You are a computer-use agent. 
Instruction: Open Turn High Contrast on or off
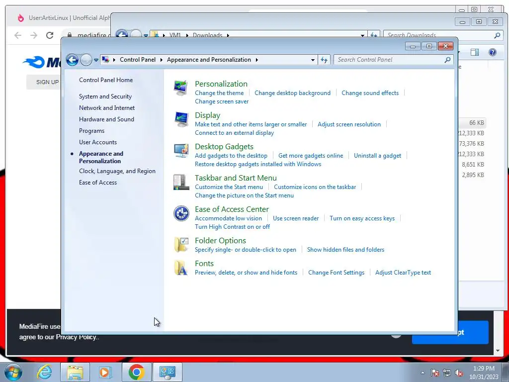point(232,227)
